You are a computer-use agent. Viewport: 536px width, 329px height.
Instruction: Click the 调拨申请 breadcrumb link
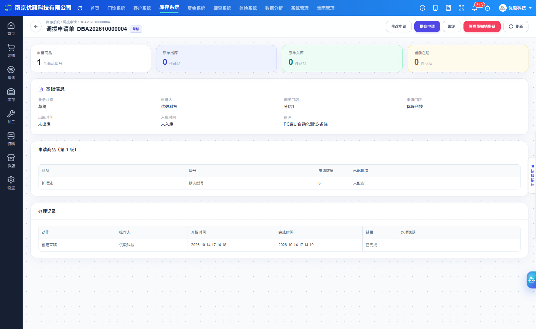click(70, 22)
